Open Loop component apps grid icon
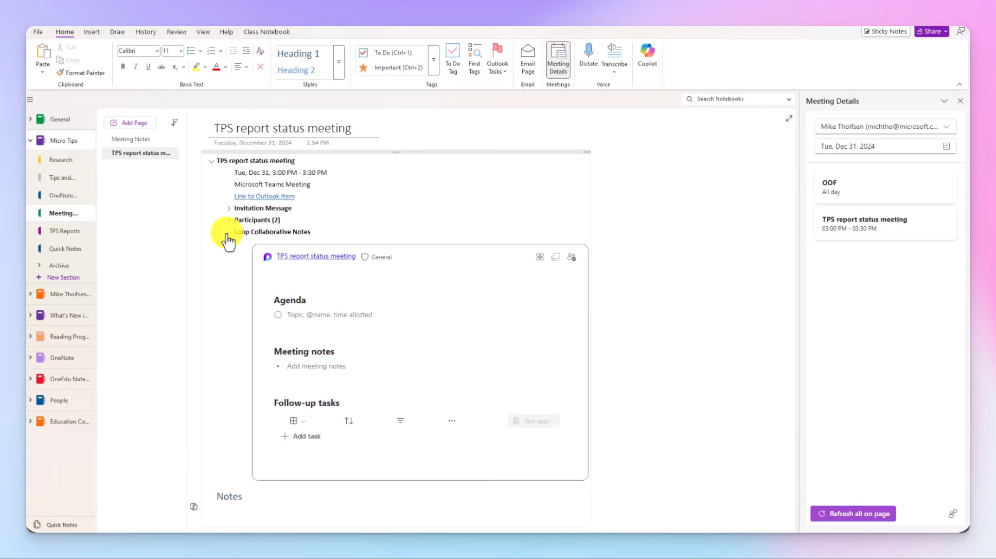Image resolution: width=996 pixels, height=559 pixels. [x=540, y=257]
